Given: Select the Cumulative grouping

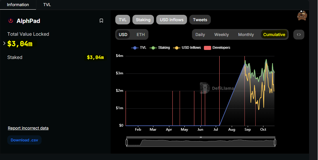Looking at the screenshot, I should (x=274, y=35).
